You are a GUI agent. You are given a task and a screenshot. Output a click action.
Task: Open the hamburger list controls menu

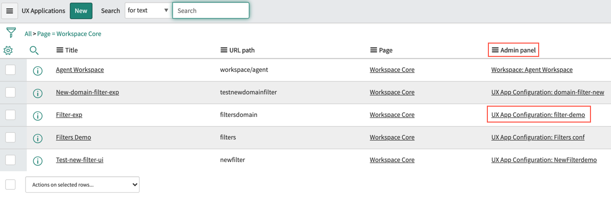click(x=10, y=11)
